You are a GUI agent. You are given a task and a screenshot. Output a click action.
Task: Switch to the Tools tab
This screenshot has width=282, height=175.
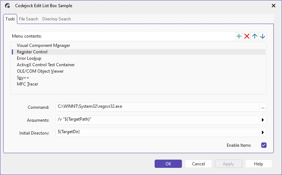point(10,19)
